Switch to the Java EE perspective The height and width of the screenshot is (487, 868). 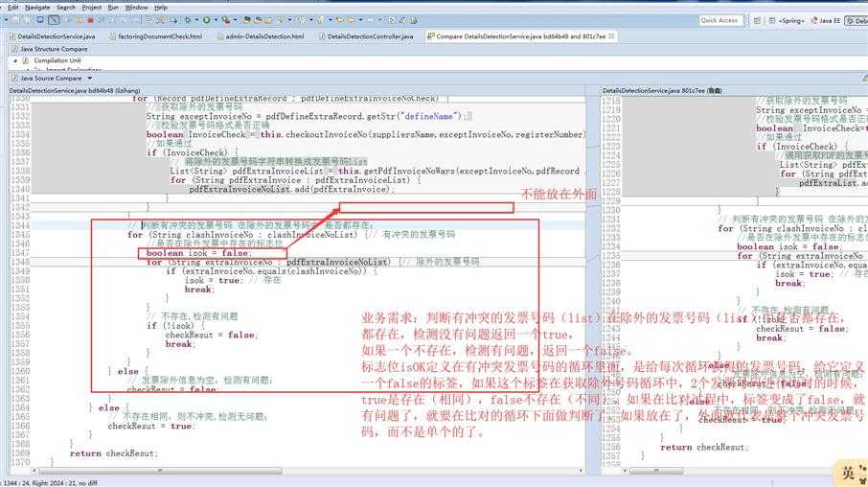826,20
